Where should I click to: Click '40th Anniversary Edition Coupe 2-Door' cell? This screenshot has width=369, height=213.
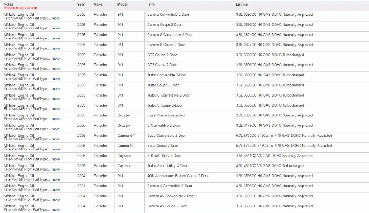[178, 176]
